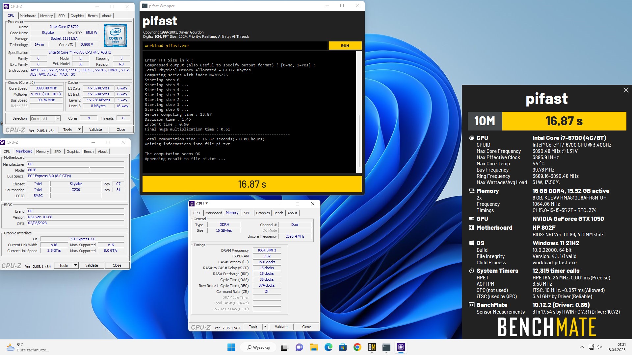
Task: Click the workload-pifast.exe path field
Action: [x=235, y=46]
